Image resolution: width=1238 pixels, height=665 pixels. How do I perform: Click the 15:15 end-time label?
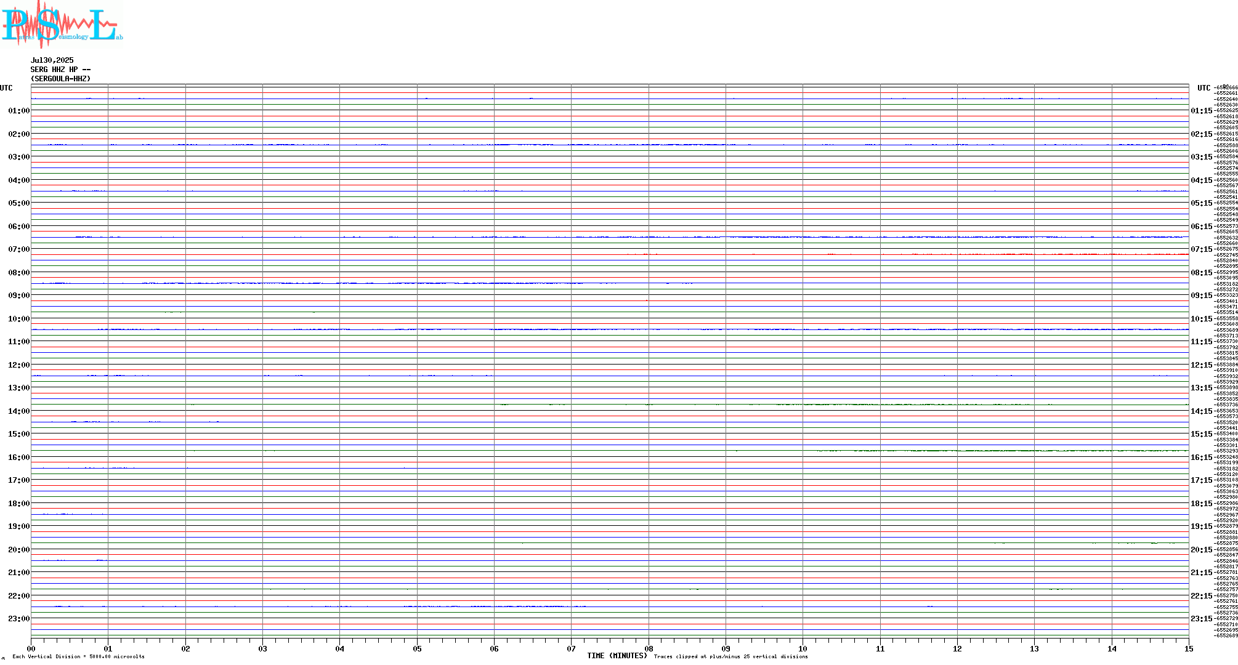[x=1202, y=434]
